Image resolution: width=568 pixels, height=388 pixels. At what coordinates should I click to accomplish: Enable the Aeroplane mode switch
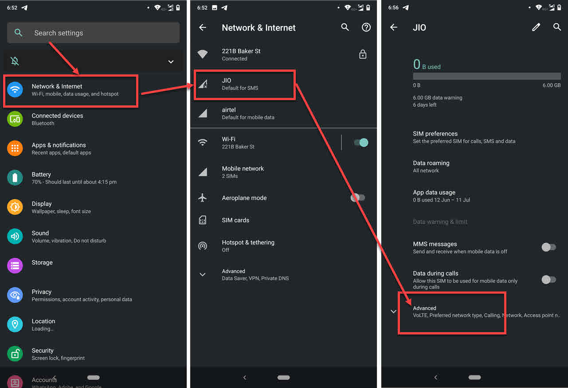point(358,198)
